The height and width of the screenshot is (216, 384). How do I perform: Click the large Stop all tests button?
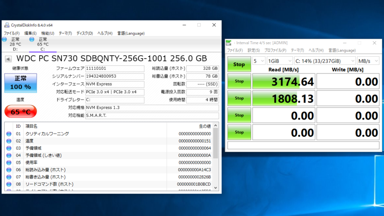[239, 64]
